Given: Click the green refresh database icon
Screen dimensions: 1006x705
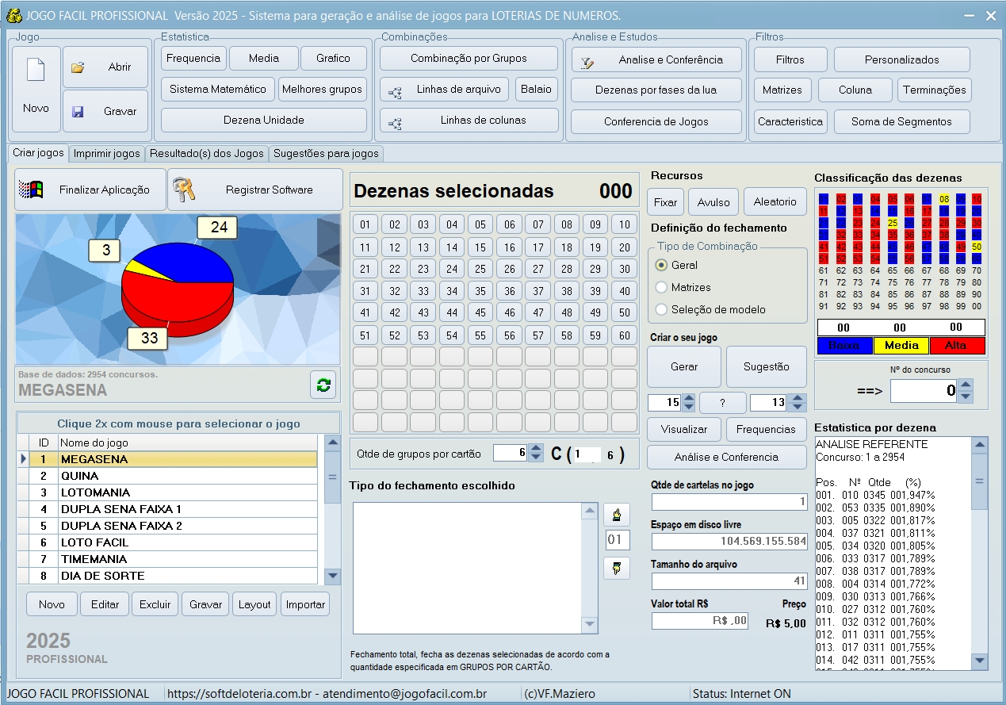Looking at the screenshot, I should click(x=323, y=385).
